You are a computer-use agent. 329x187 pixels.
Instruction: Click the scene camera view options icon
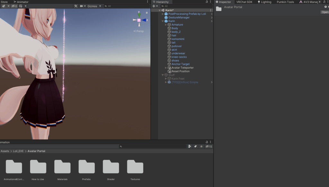point(82,6)
